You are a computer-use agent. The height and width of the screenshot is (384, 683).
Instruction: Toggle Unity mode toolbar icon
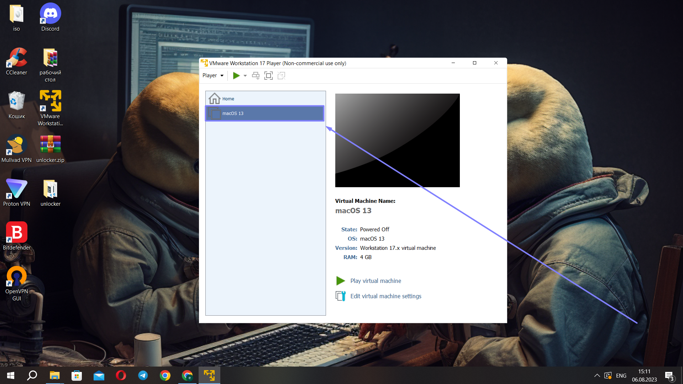[281, 75]
